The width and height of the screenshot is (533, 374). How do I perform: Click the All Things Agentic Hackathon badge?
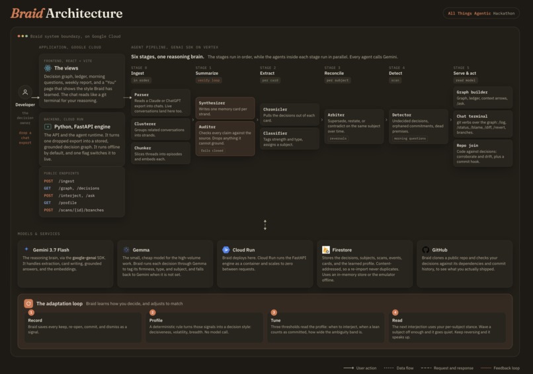click(481, 13)
